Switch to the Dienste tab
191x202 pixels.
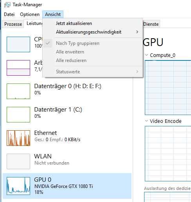click(x=151, y=24)
